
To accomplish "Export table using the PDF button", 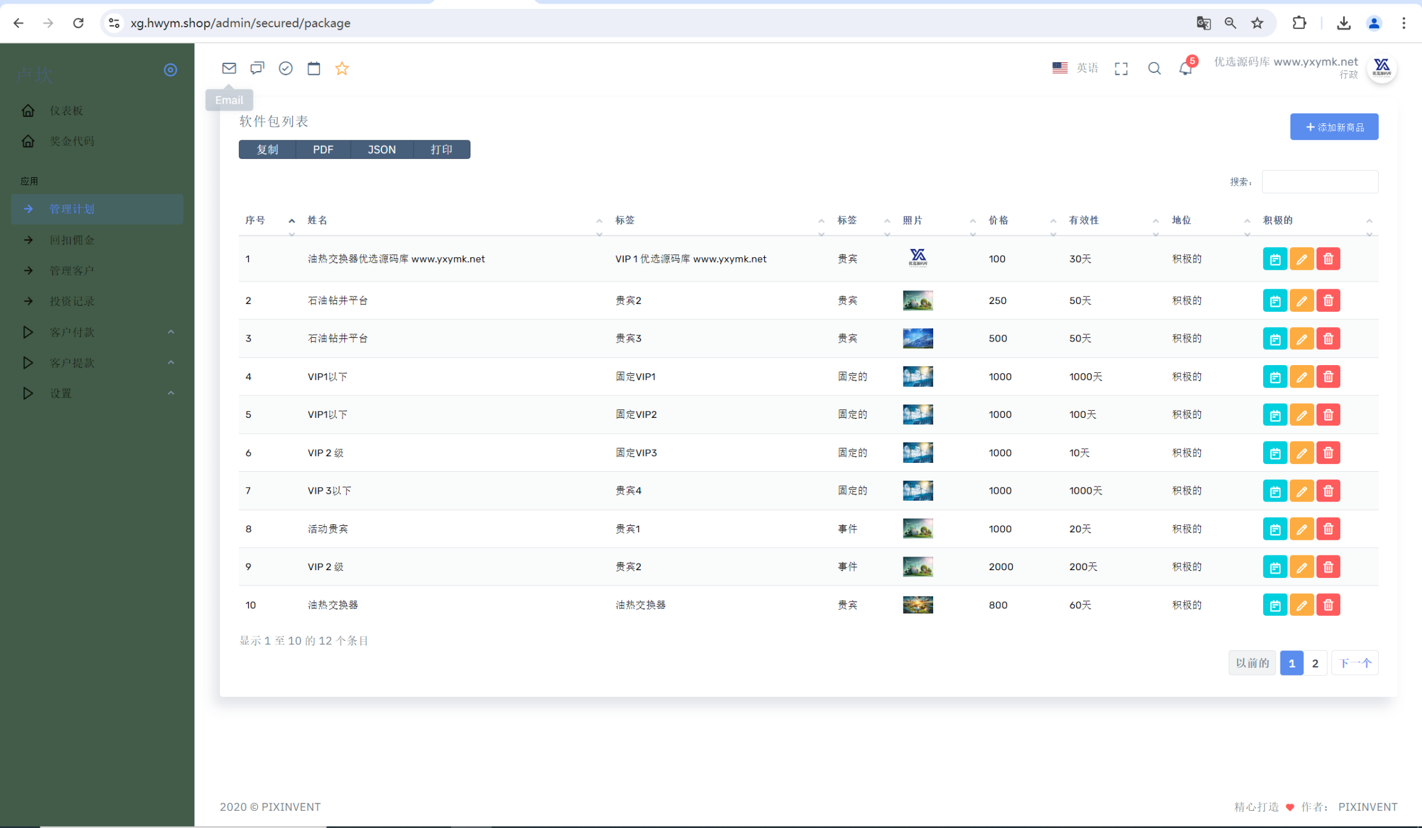I will coord(323,149).
